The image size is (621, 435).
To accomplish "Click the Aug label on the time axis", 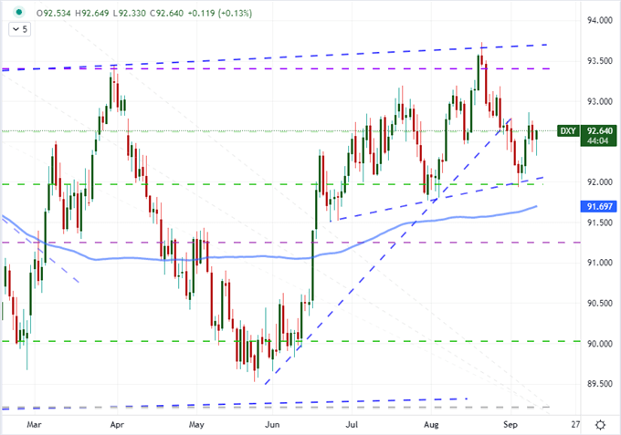I will [x=431, y=425].
